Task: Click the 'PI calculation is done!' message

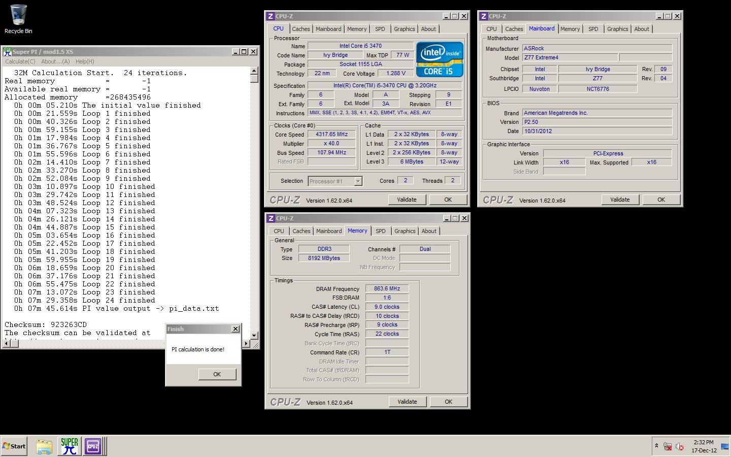Action: [198, 349]
